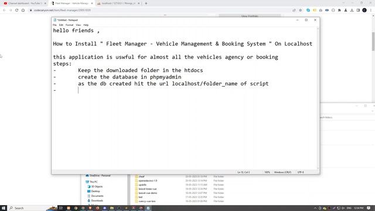Open the notification center icon
The image size is (375, 211).
369,208
